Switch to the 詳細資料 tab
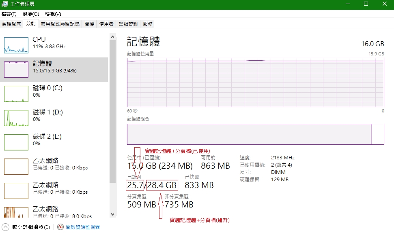Viewport: 394px width, 237px height. click(128, 24)
